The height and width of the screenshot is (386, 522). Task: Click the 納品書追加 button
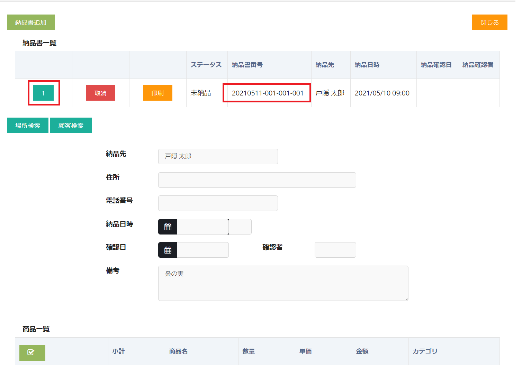[x=31, y=22]
